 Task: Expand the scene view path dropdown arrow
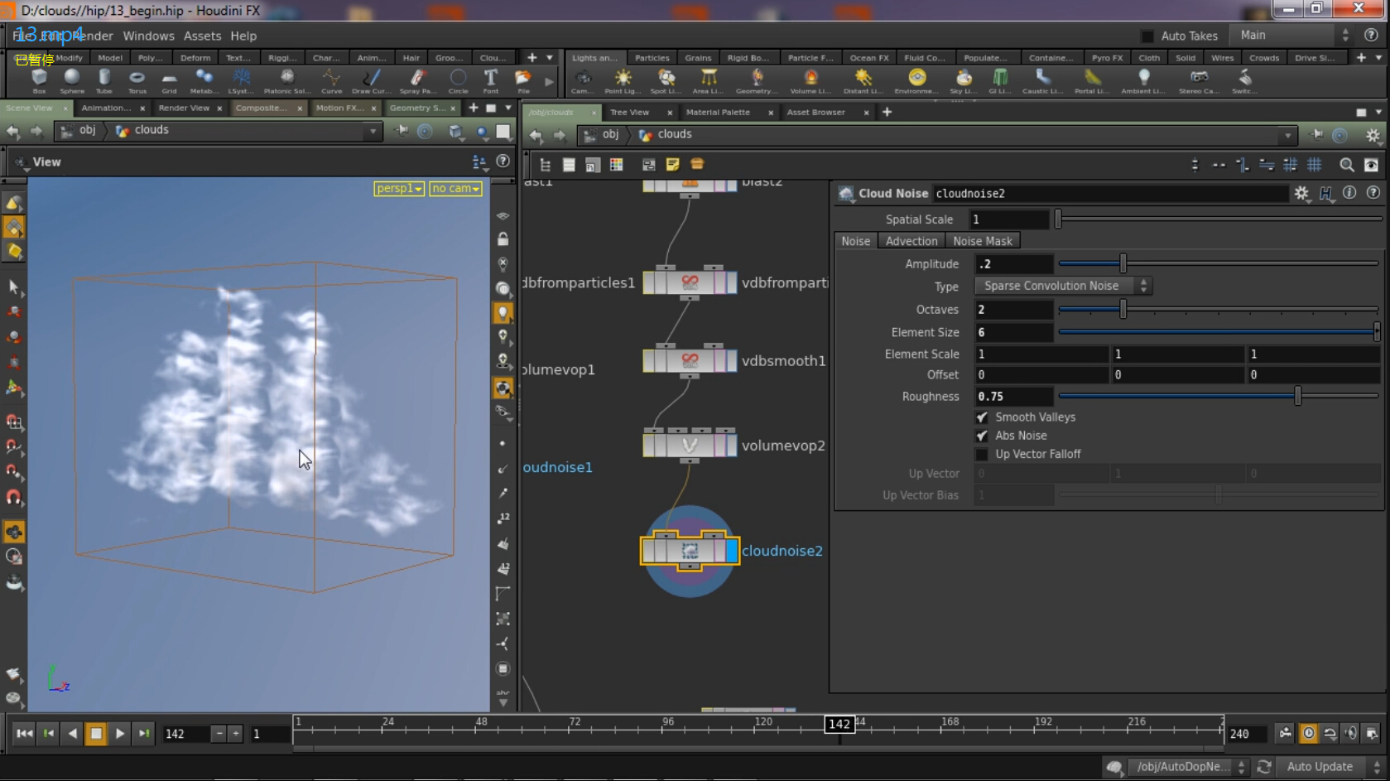click(x=373, y=131)
